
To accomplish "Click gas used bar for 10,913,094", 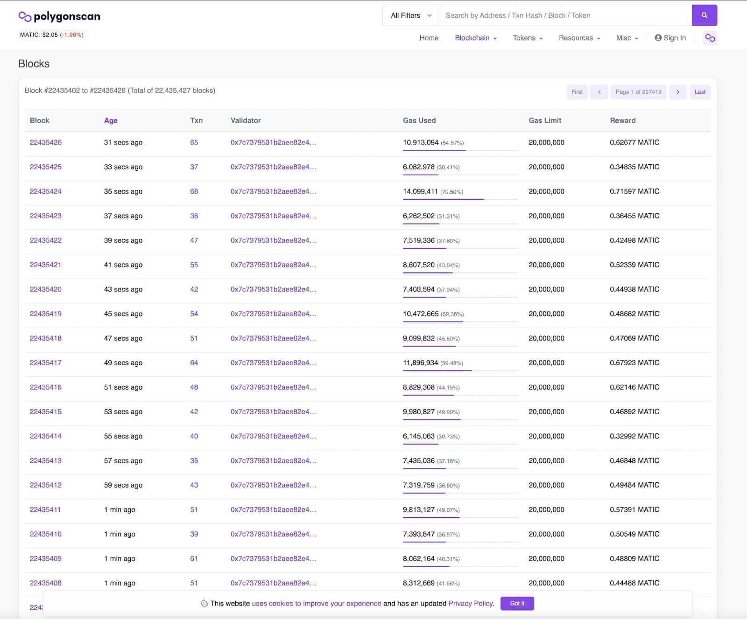I will [x=460, y=150].
